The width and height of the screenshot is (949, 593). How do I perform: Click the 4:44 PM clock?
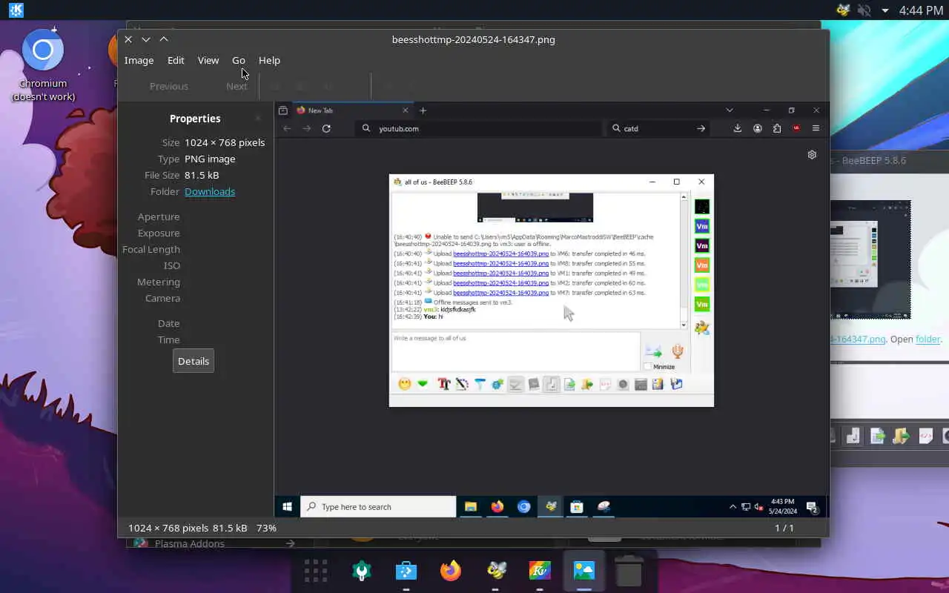(921, 10)
